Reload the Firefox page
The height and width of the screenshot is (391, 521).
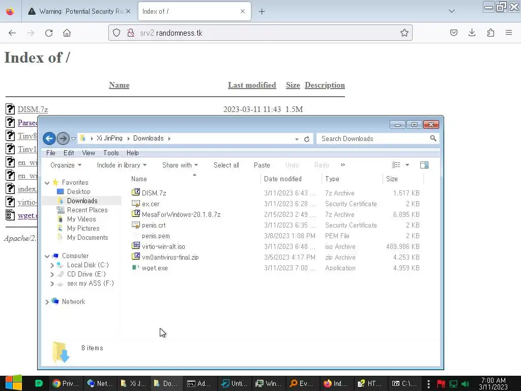tap(49, 33)
